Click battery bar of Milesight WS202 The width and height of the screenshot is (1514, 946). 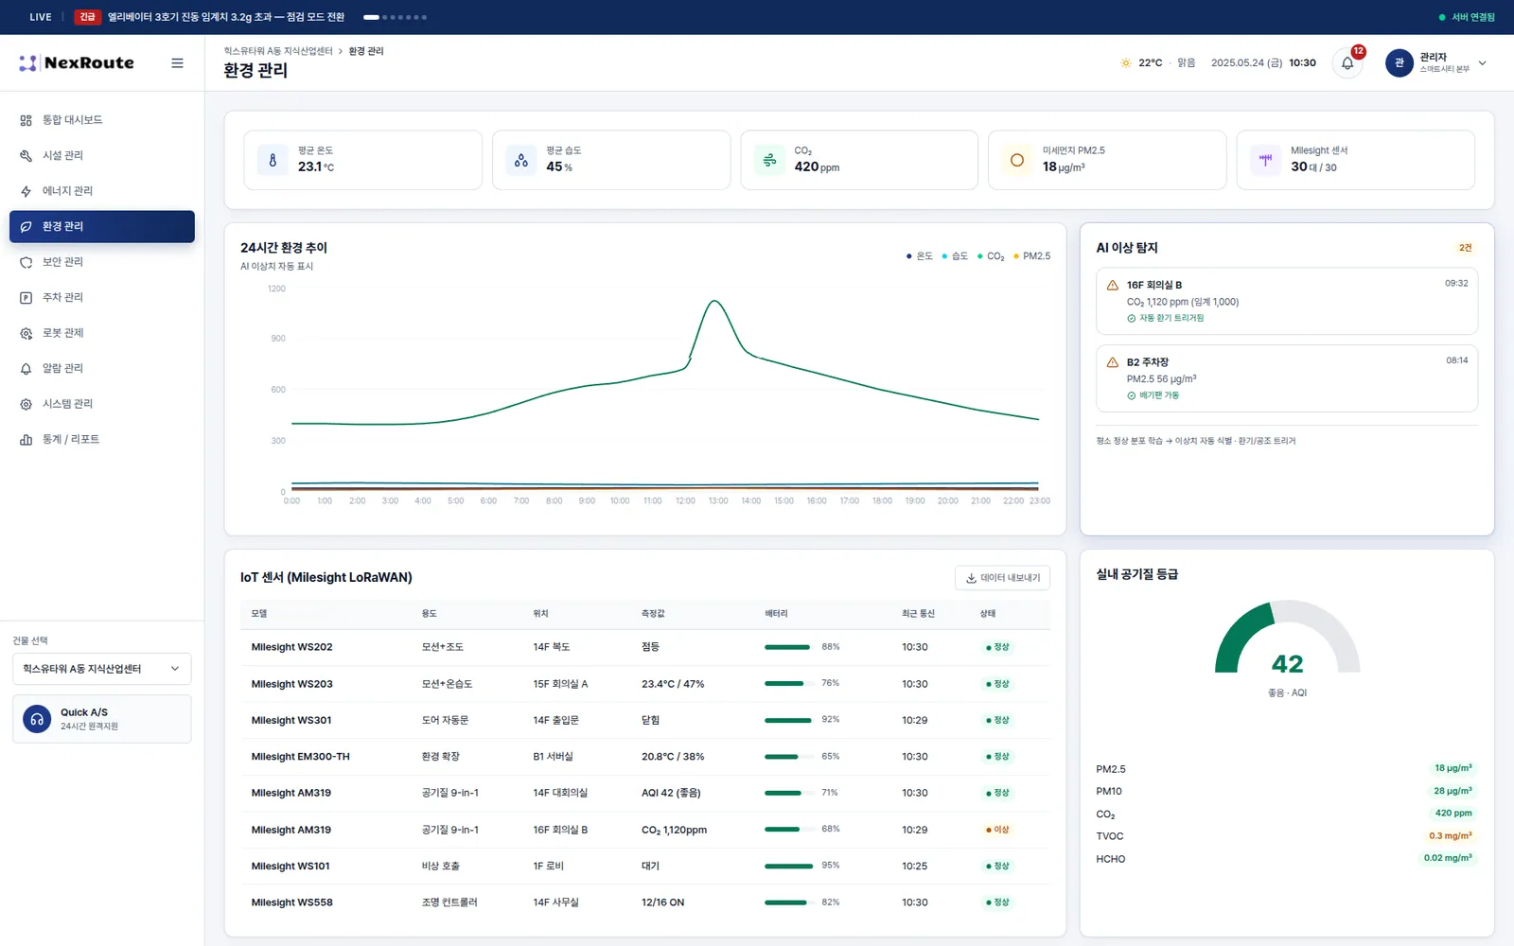pos(787,647)
